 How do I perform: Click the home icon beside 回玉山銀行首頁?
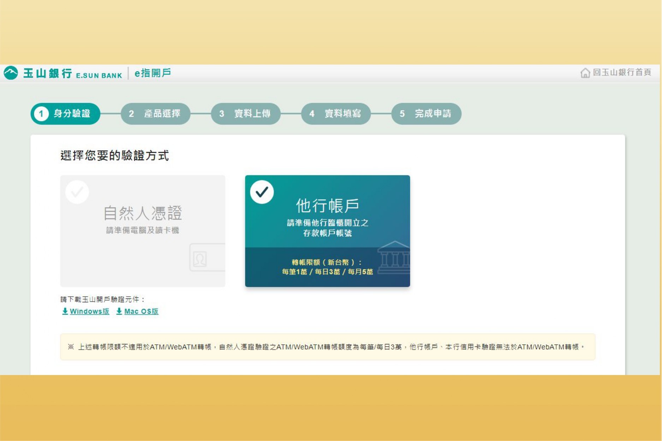coord(585,73)
